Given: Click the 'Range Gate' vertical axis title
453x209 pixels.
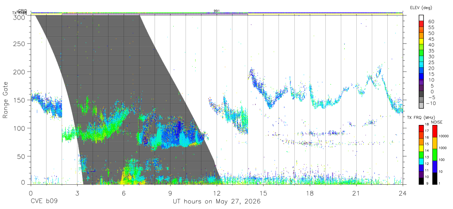Looking at the screenshot, I should click(x=6, y=100).
